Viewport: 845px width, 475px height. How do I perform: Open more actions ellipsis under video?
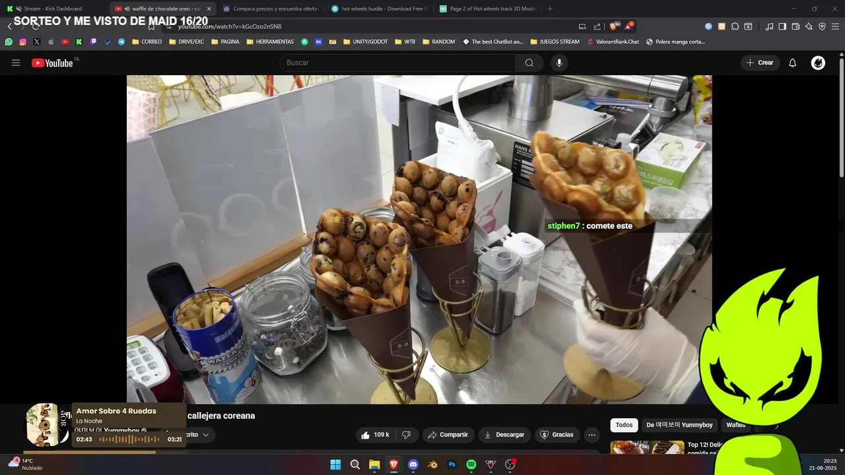591,435
